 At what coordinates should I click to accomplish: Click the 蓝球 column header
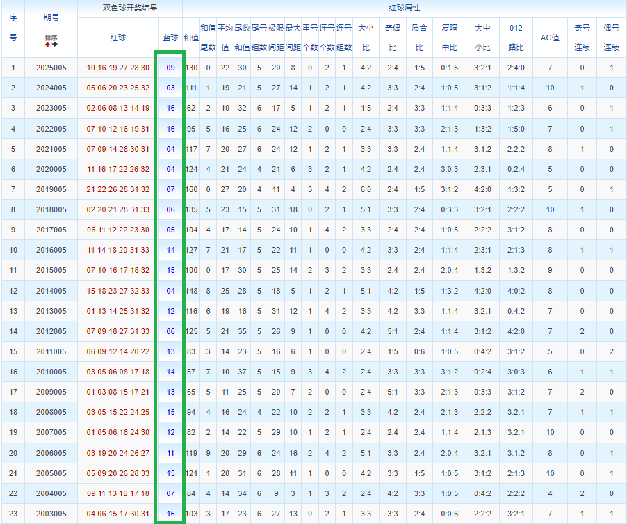point(170,38)
